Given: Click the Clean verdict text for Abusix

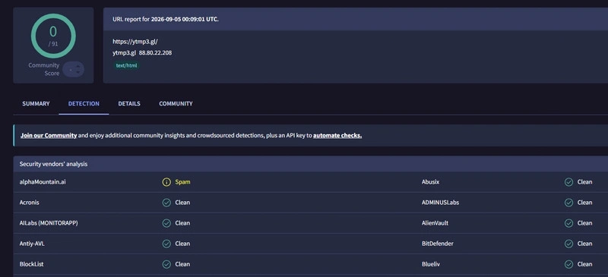Looking at the screenshot, I should click(x=584, y=182).
